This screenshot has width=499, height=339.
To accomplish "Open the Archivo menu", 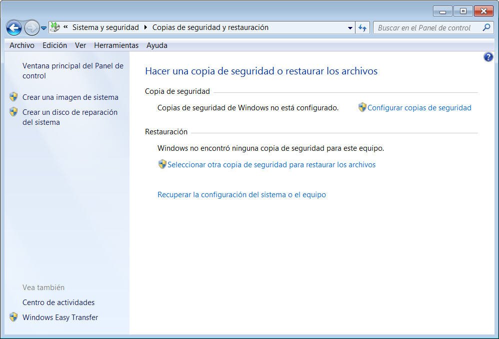I will click(x=22, y=45).
